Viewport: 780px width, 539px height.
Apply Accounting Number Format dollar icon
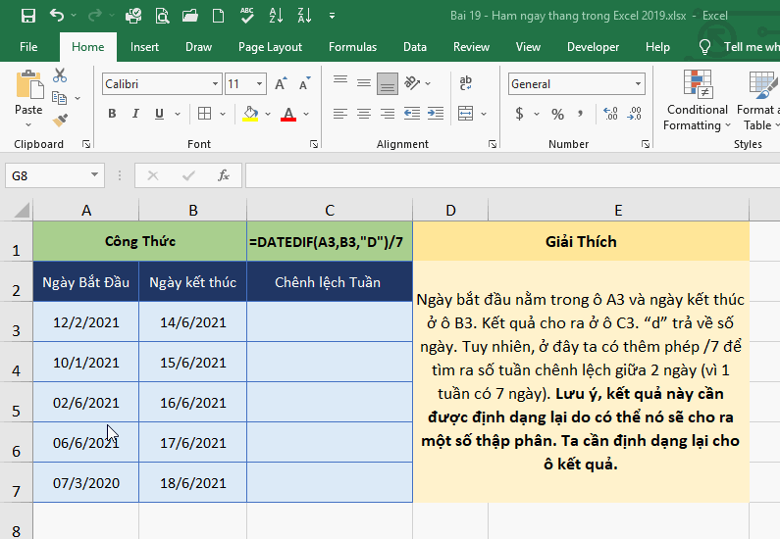(519, 114)
